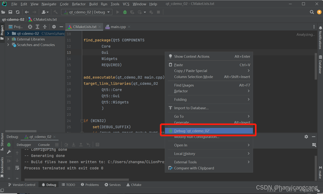Select the Step Over debugger icon
This screenshot has width=323, height=194.
[x=66, y=145]
